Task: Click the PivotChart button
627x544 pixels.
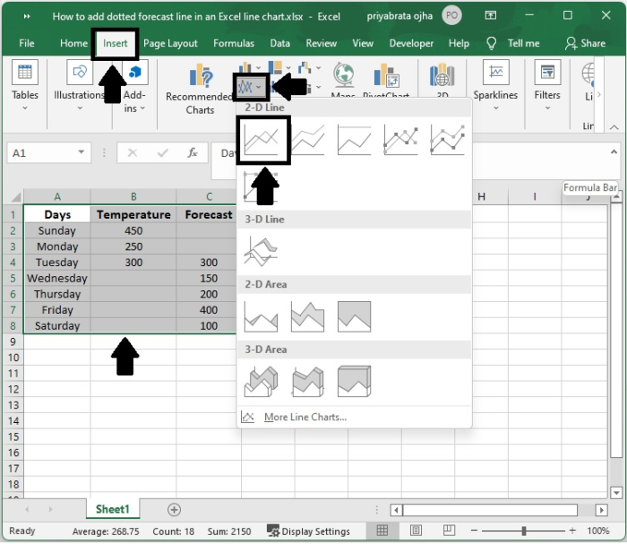Action: 386,78
